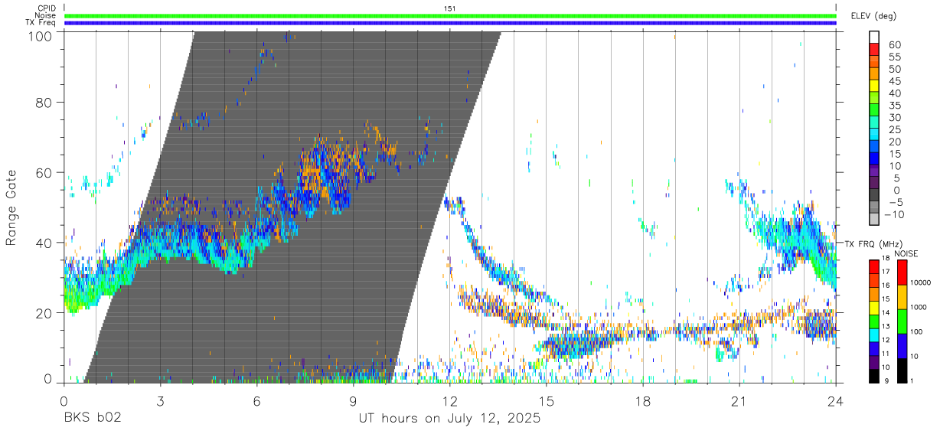Click ELEV colorbar label 25
Viewport: 940px width, 434px height.
pyautogui.click(x=894, y=130)
